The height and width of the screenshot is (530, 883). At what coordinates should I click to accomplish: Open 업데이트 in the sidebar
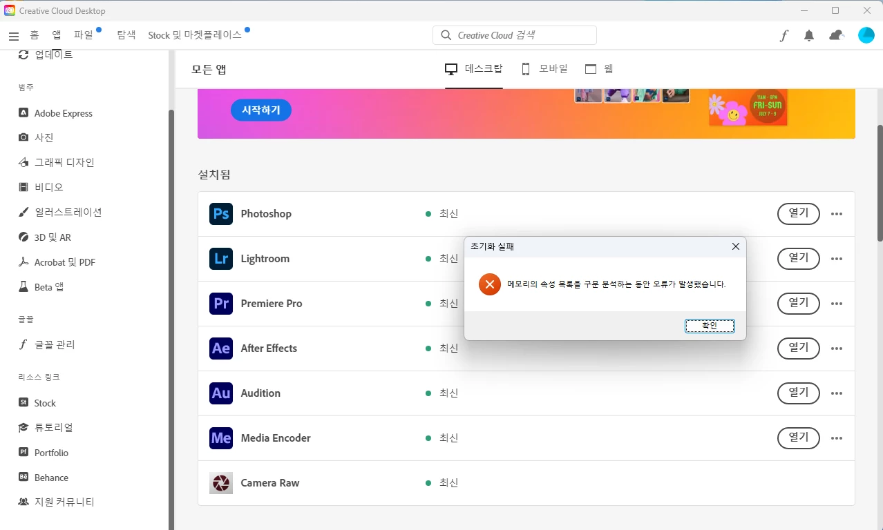tap(46, 55)
